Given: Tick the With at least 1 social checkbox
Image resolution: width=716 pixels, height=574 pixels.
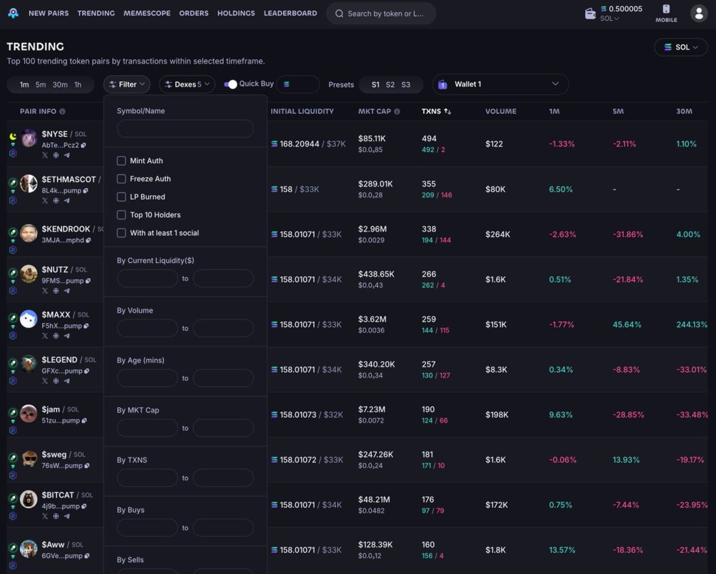Looking at the screenshot, I should pyautogui.click(x=122, y=233).
